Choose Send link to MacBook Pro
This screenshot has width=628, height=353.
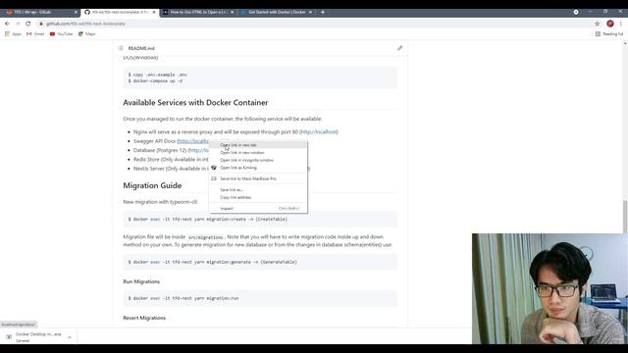(x=258, y=178)
